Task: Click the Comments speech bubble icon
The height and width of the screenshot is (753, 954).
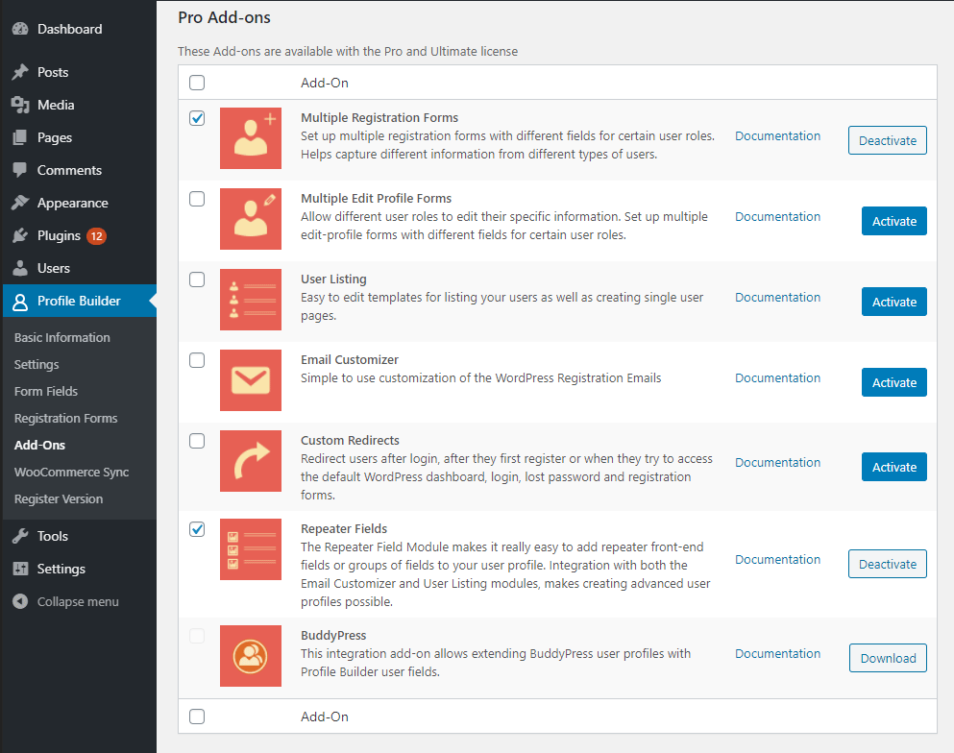Action: (20, 170)
